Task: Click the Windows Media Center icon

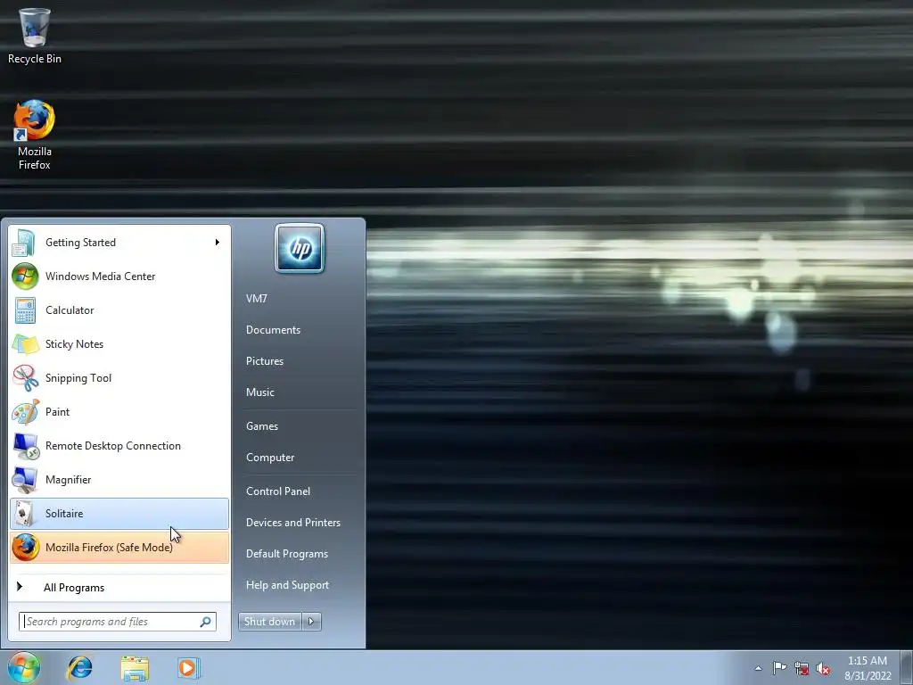Action: coord(25,276)
